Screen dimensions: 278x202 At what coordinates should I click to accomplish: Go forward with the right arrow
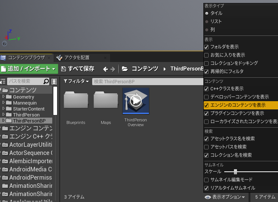click(x=113, y=69)
